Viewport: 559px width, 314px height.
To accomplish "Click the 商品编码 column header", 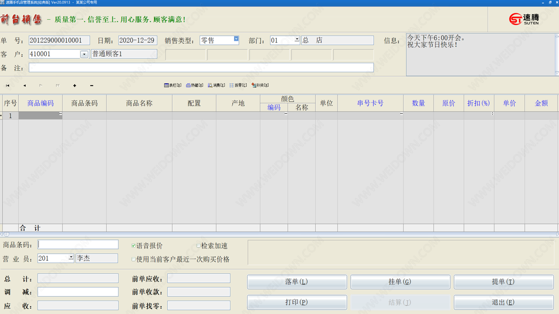I will pyautogui.click(x=41, y=103).
